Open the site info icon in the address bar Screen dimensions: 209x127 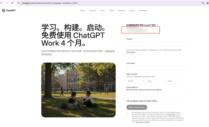pos(19,3)
